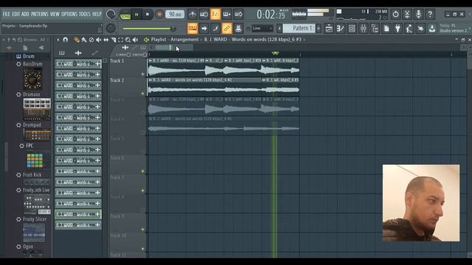Image resolution: width=472 pixels, height=265 pixels.
Task: Click the arrow left of Pattern 1
Action: tap(280, 29)
